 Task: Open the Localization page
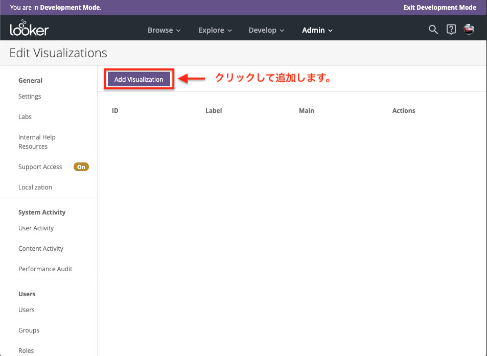(35, 187)
